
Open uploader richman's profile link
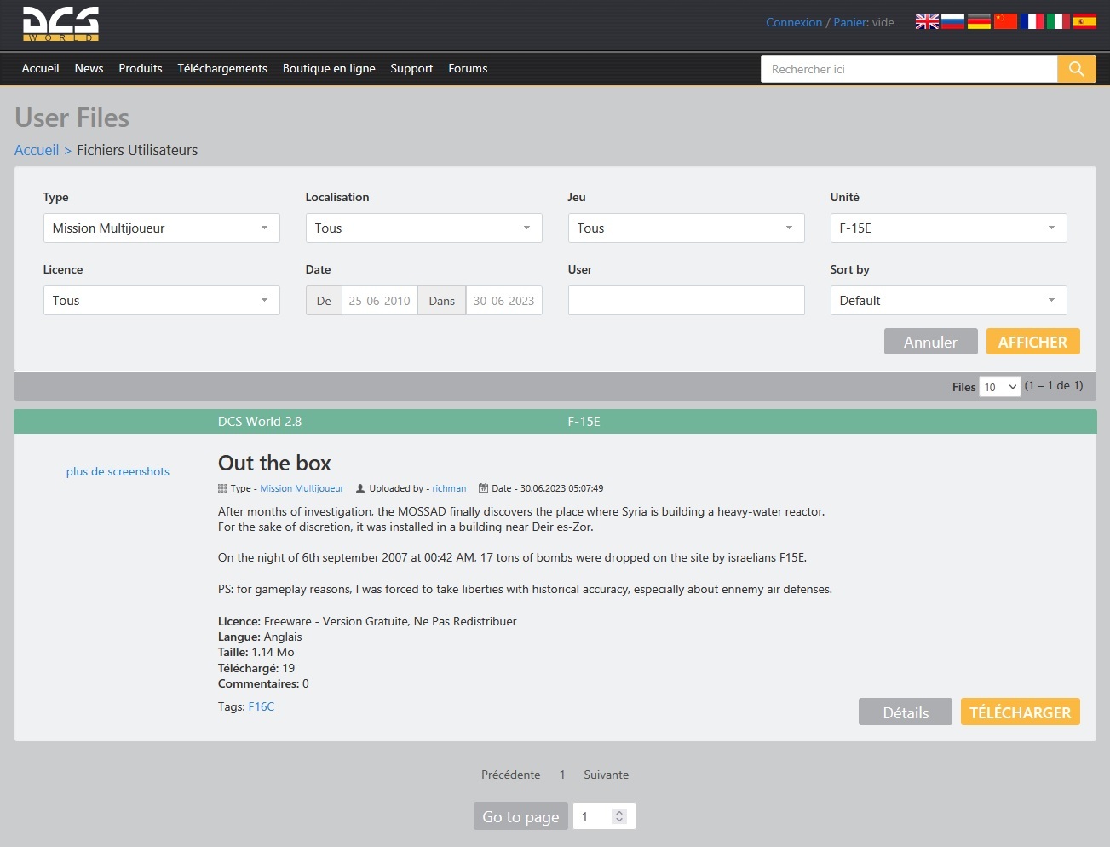click(x=449, y=489)
